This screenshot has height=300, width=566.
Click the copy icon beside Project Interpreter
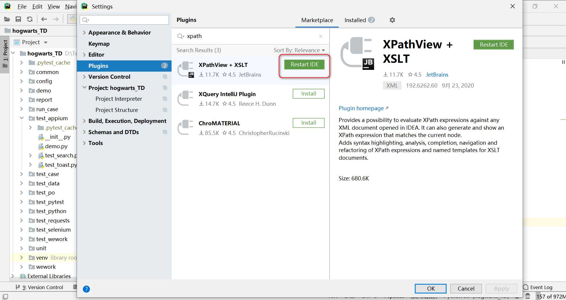[x=165, y=99]
